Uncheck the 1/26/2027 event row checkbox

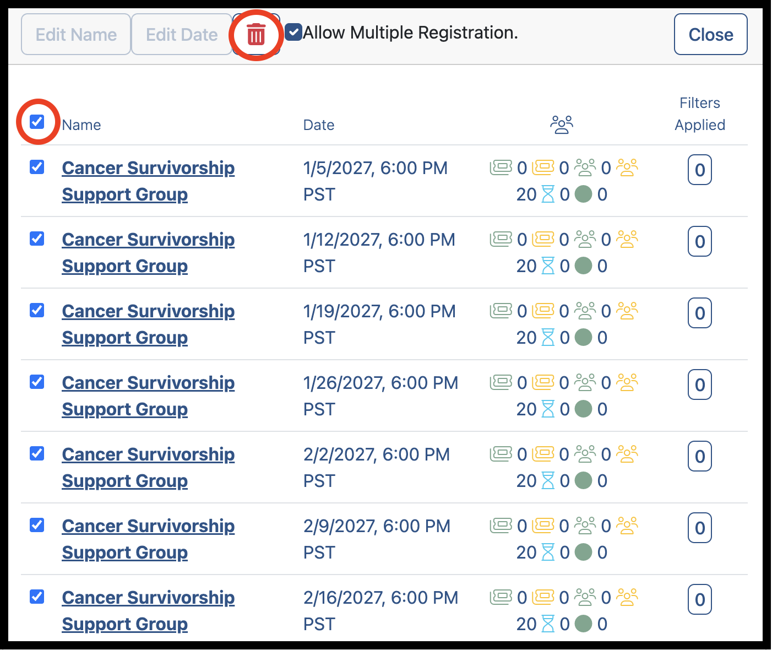coord(37,381)
